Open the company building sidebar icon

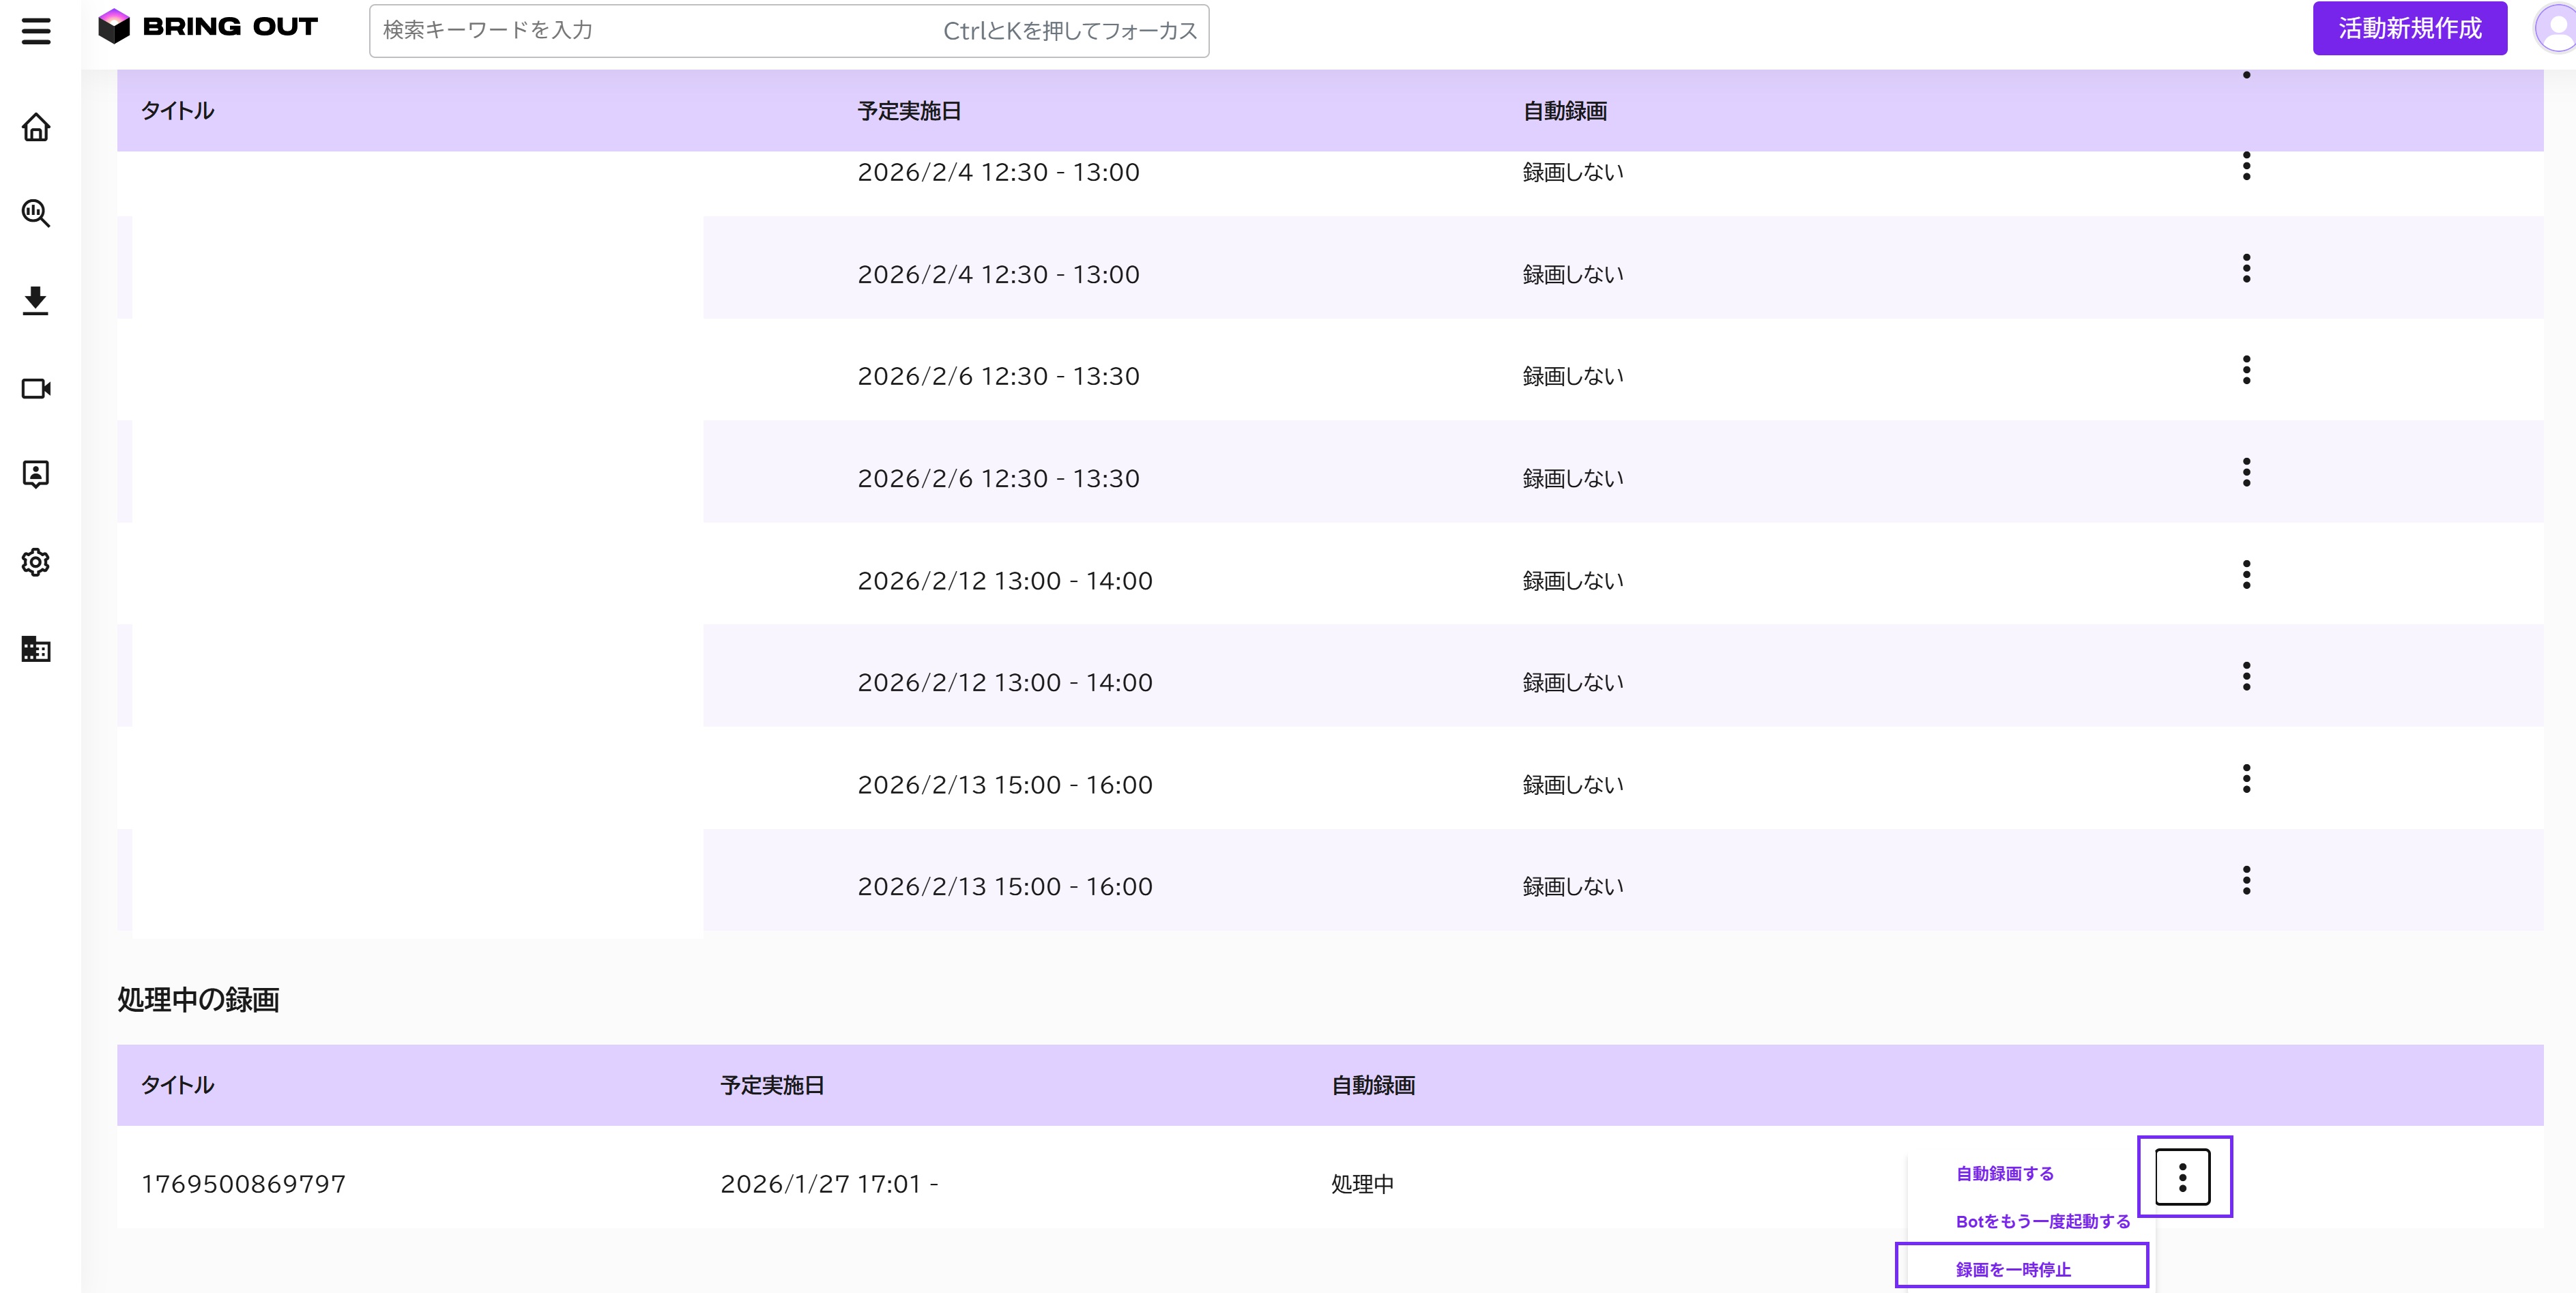[36, 649]
